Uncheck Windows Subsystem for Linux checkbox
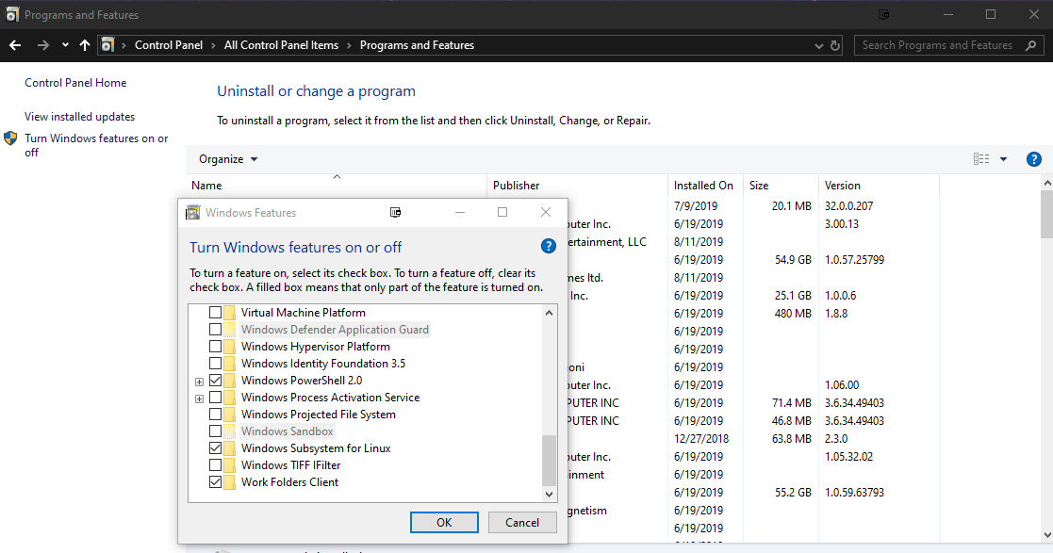The width and height of the screenshot is (1053, 553). click(215, 447)
